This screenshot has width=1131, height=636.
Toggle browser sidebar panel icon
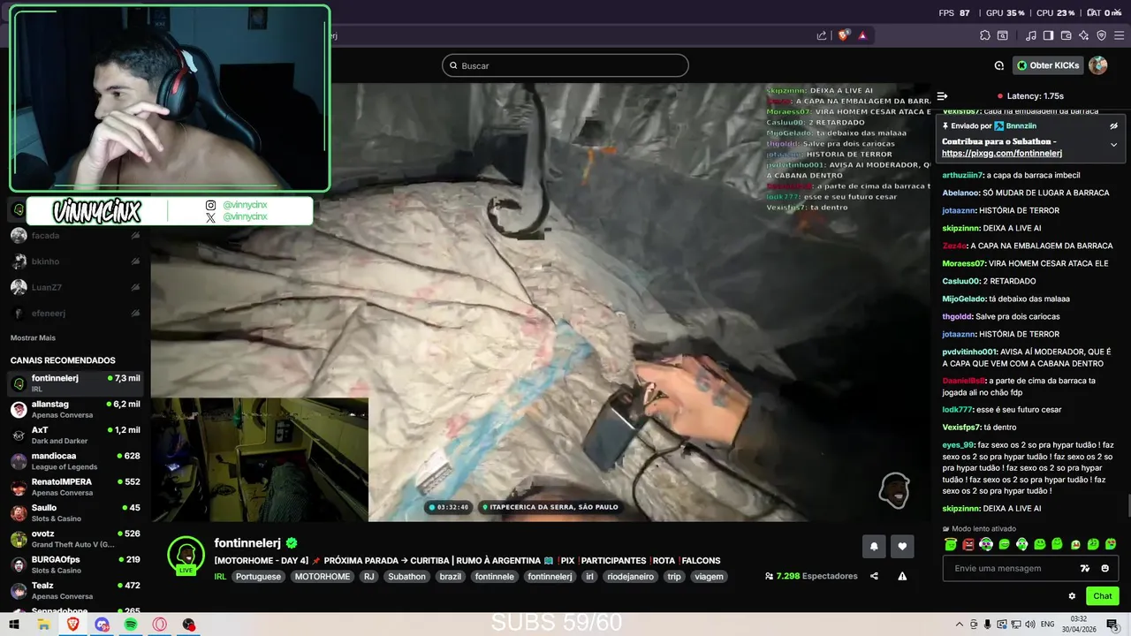coord(1048,35)
